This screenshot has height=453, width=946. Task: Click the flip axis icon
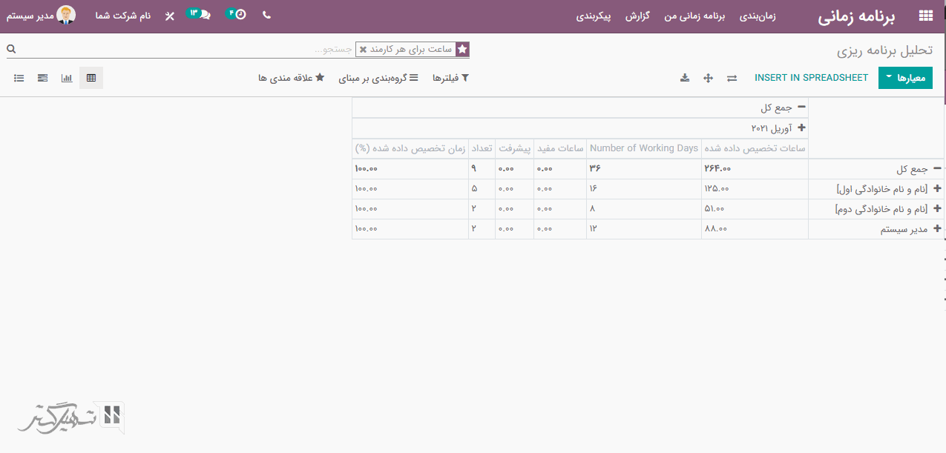pos(732,78)
